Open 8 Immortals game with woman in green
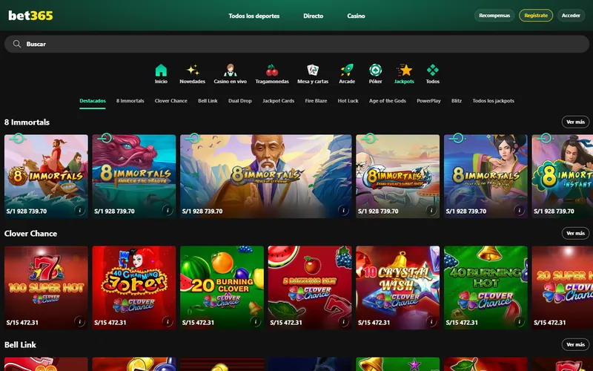The width and height of the screenshot is (593, 371). pos(486,176)
